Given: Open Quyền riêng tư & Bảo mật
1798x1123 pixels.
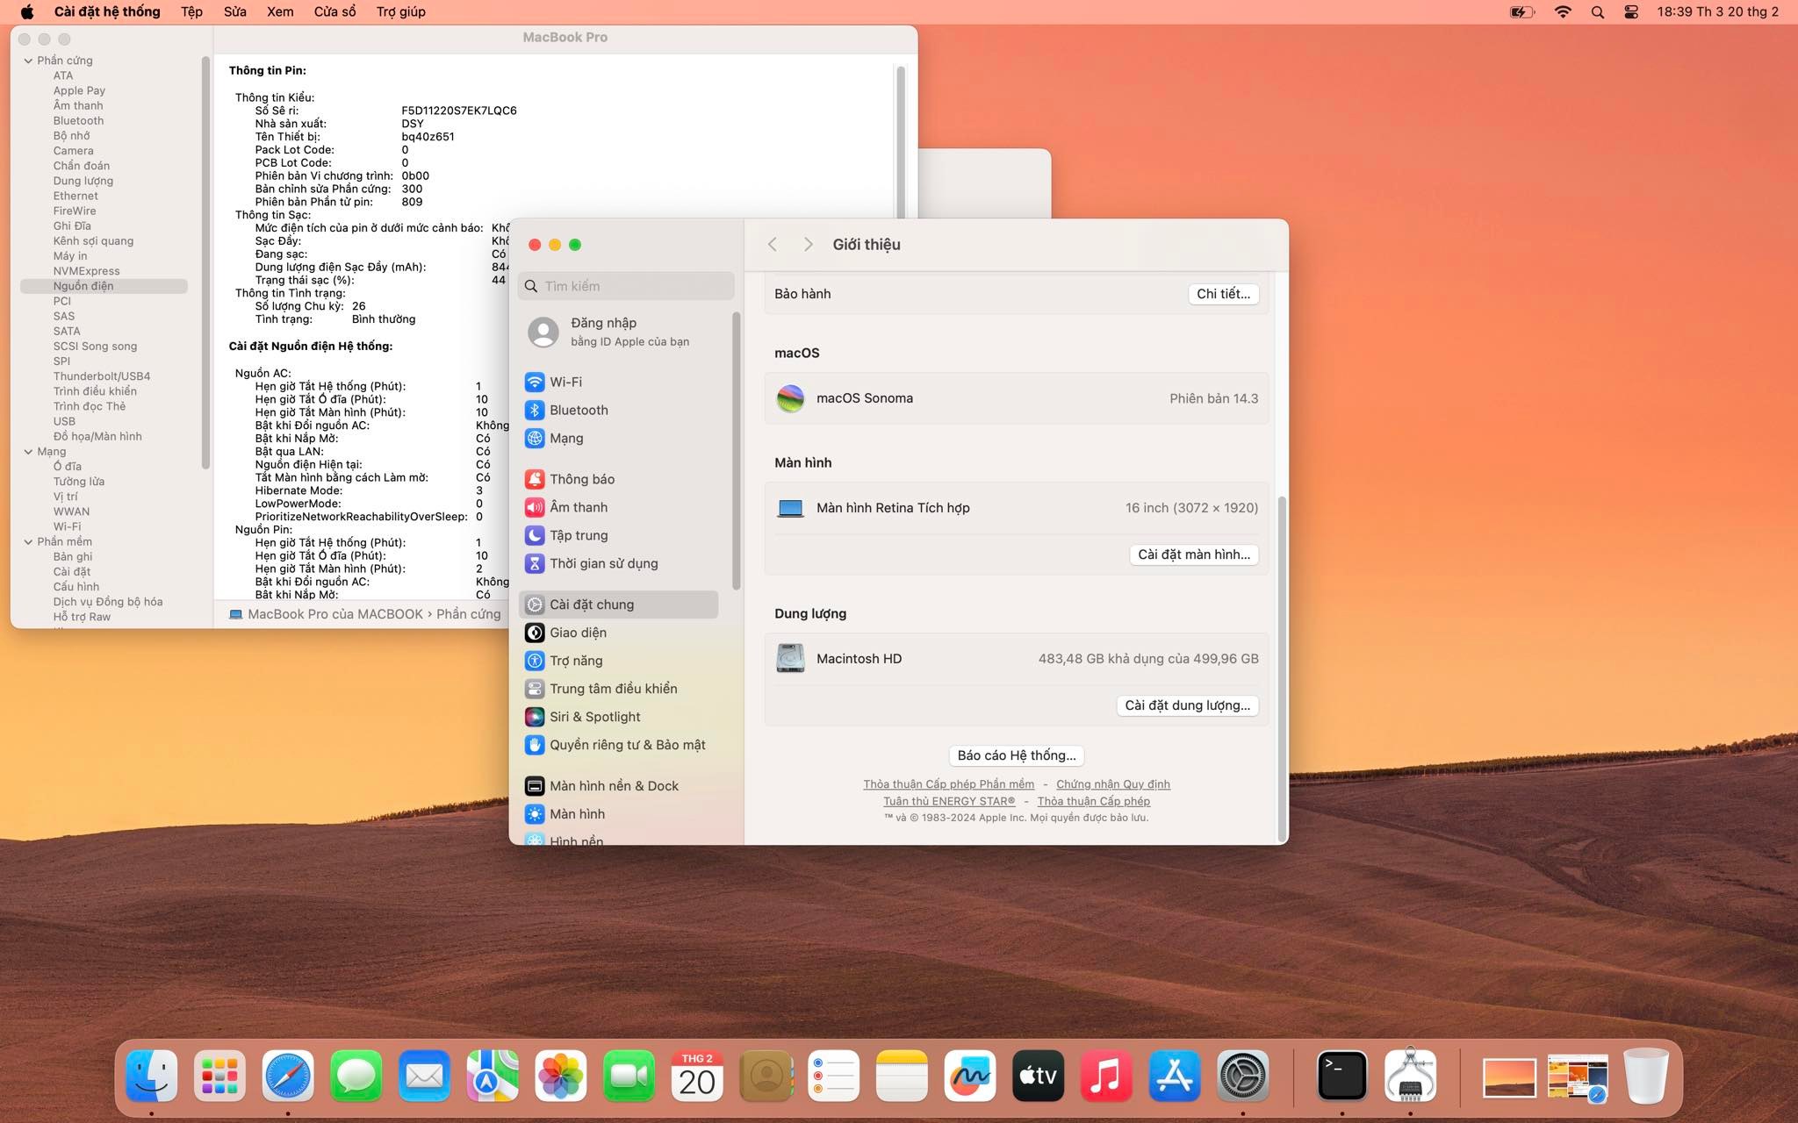Looking at the screenshot, I should [x=627, y=745].
